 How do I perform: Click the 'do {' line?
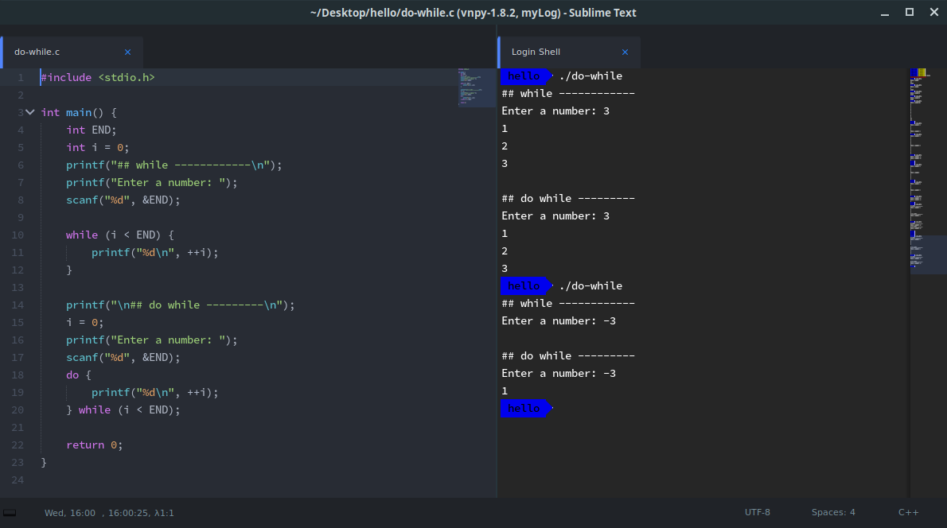79,375
